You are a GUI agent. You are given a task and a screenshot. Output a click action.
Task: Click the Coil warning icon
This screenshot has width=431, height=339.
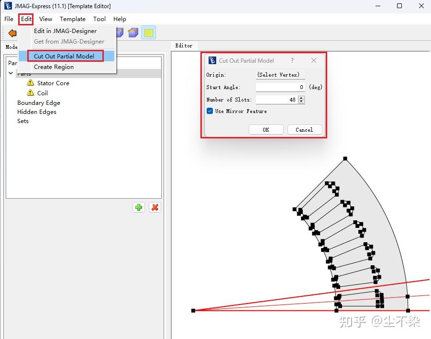(31, 93)
